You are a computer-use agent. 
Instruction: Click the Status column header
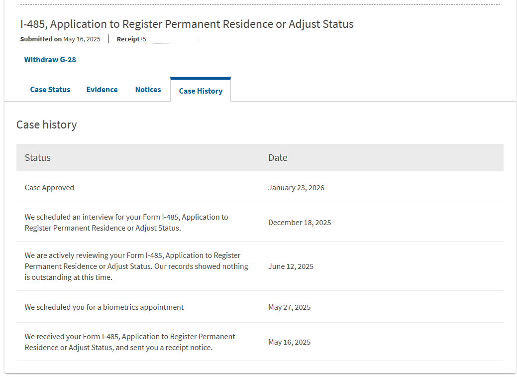coord(38,158)
